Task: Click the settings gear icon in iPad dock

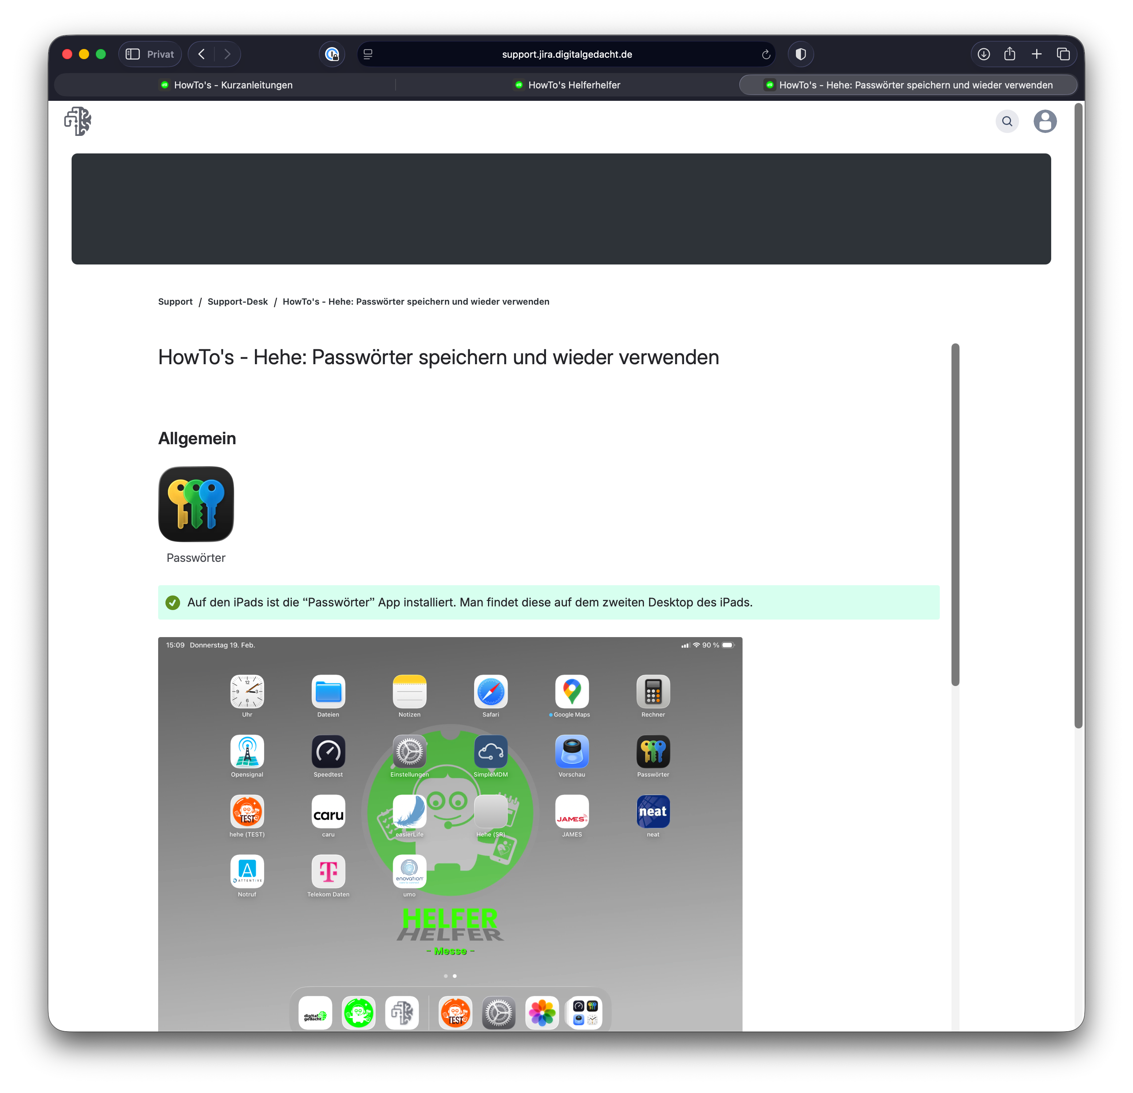Action: coord(499,1013)
